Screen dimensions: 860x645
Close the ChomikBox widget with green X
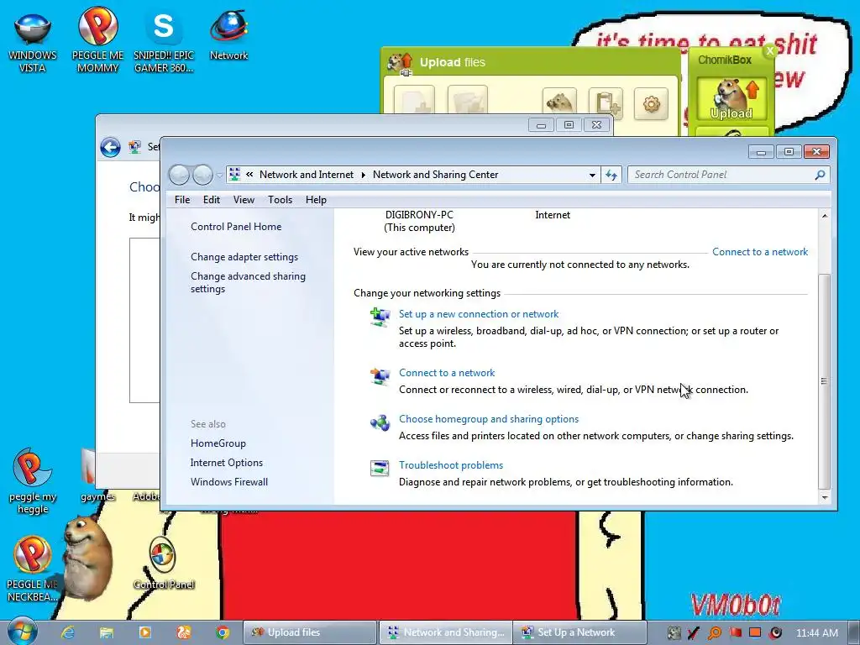coord(770,51)
